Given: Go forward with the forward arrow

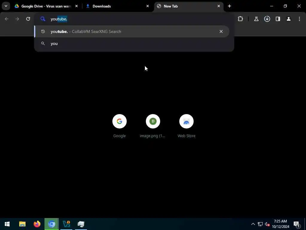Looking at the screenshot, I should [17, 19].
